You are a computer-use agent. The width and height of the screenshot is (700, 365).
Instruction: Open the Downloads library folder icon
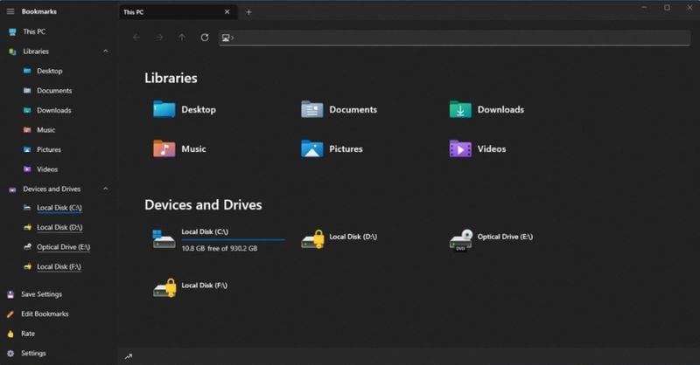pos(460,109)
